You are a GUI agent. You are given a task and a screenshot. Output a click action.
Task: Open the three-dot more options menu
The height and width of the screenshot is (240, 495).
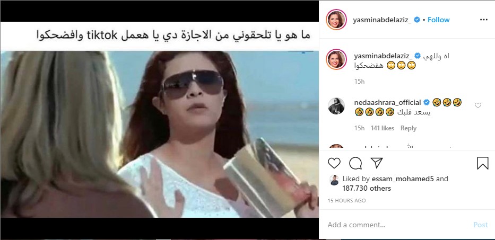pos(484,20)
